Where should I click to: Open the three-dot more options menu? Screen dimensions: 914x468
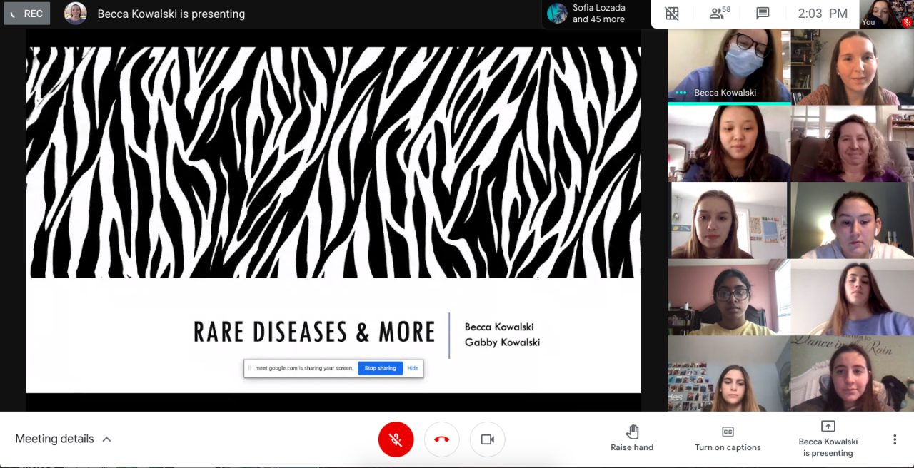click(895, 439)
